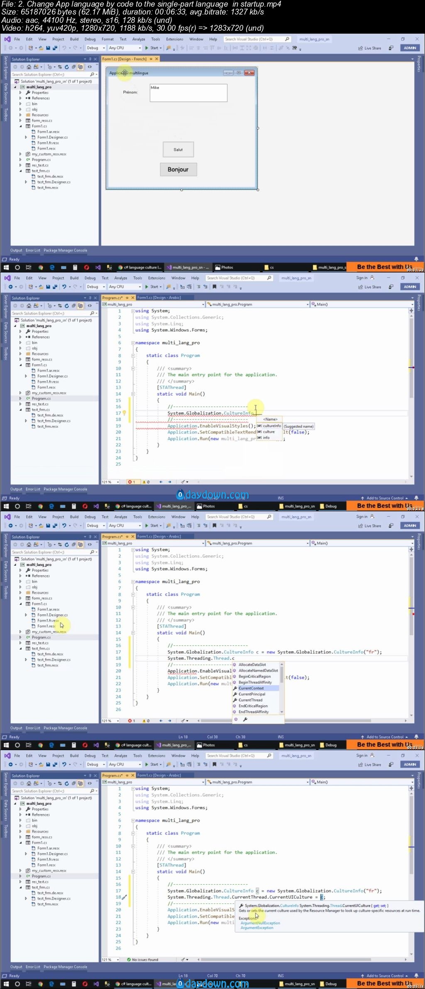Select CurrentContext in the IntelliSense list
This screenshot has height=989, width=425.
click(x=255, y=688)
